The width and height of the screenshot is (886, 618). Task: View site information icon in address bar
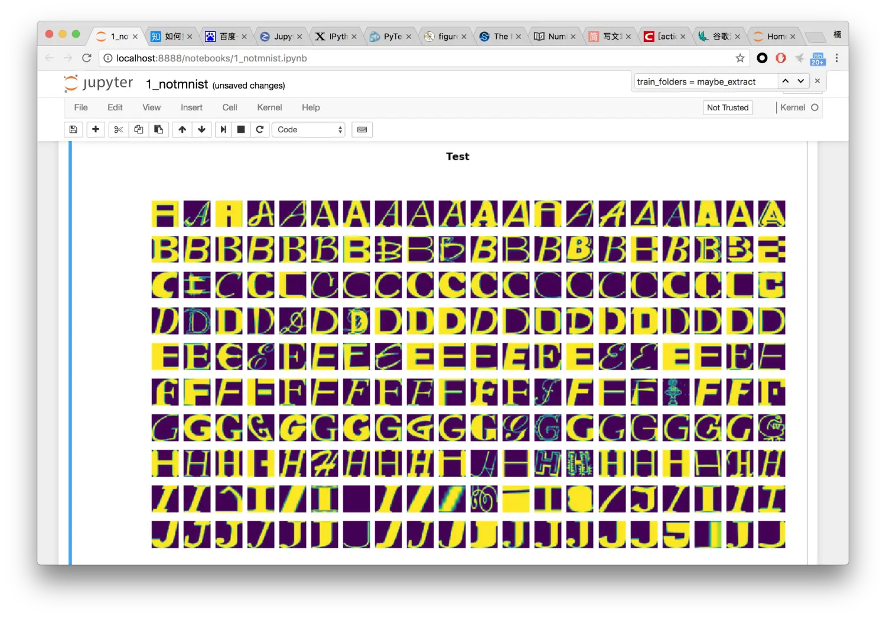coord(108,58)
